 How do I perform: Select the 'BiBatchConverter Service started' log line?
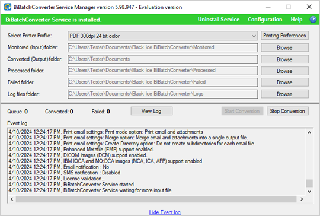(71, 185)
